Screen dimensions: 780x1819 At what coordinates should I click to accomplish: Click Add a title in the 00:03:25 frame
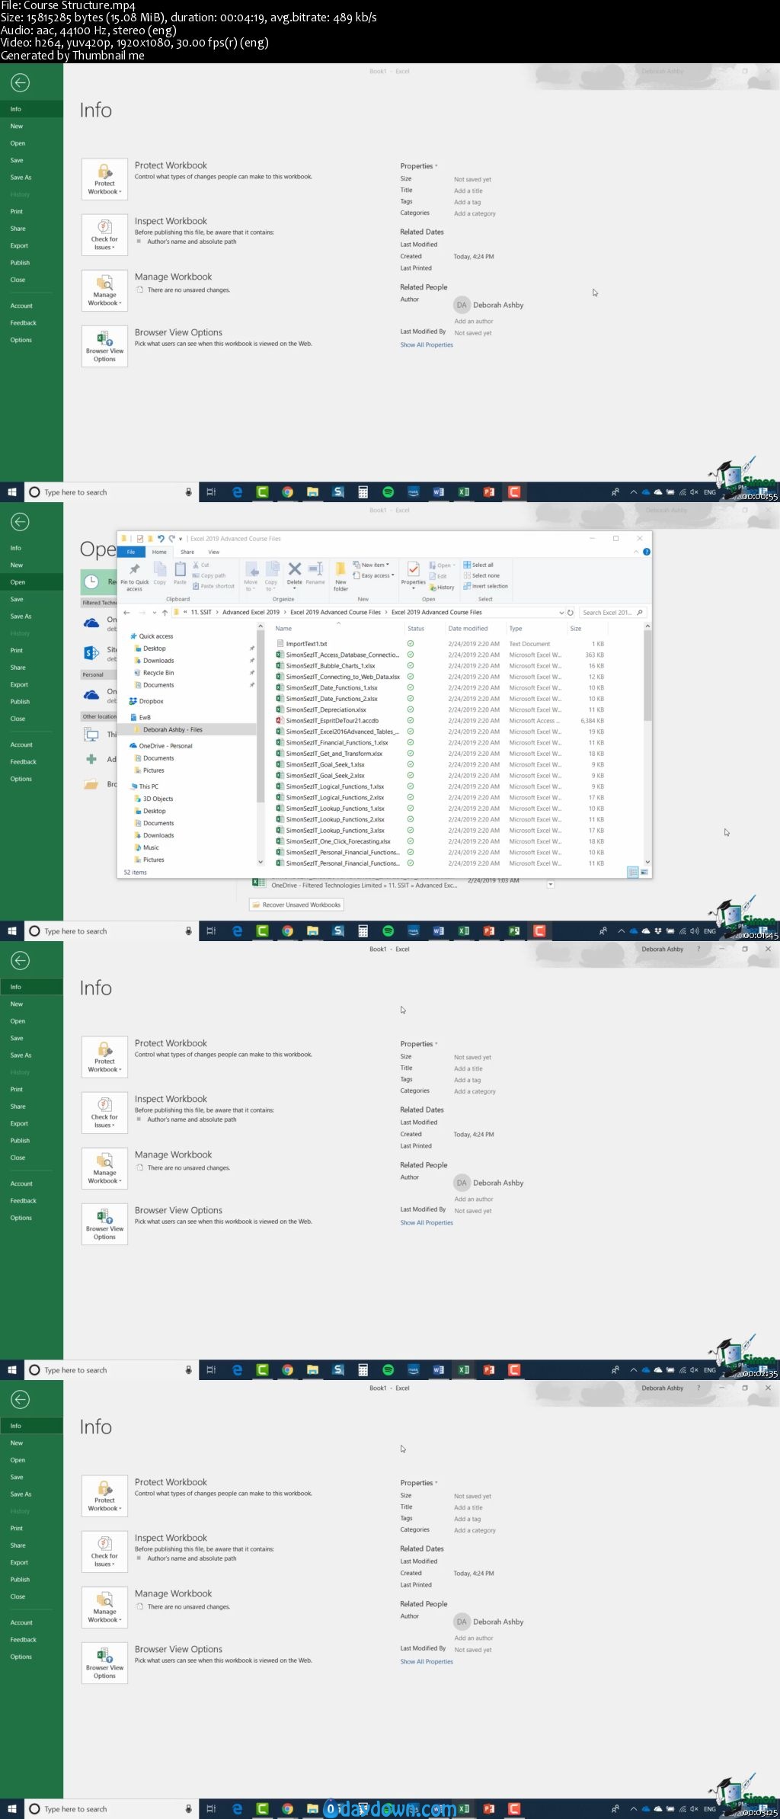pos(468,1507)
